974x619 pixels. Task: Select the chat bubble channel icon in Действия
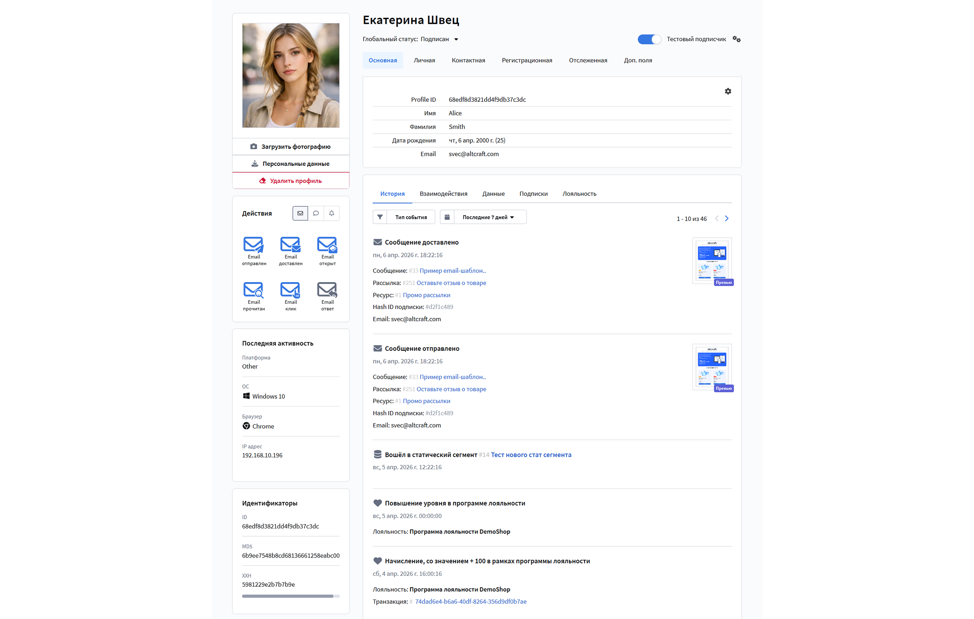[x=316, y=213]
